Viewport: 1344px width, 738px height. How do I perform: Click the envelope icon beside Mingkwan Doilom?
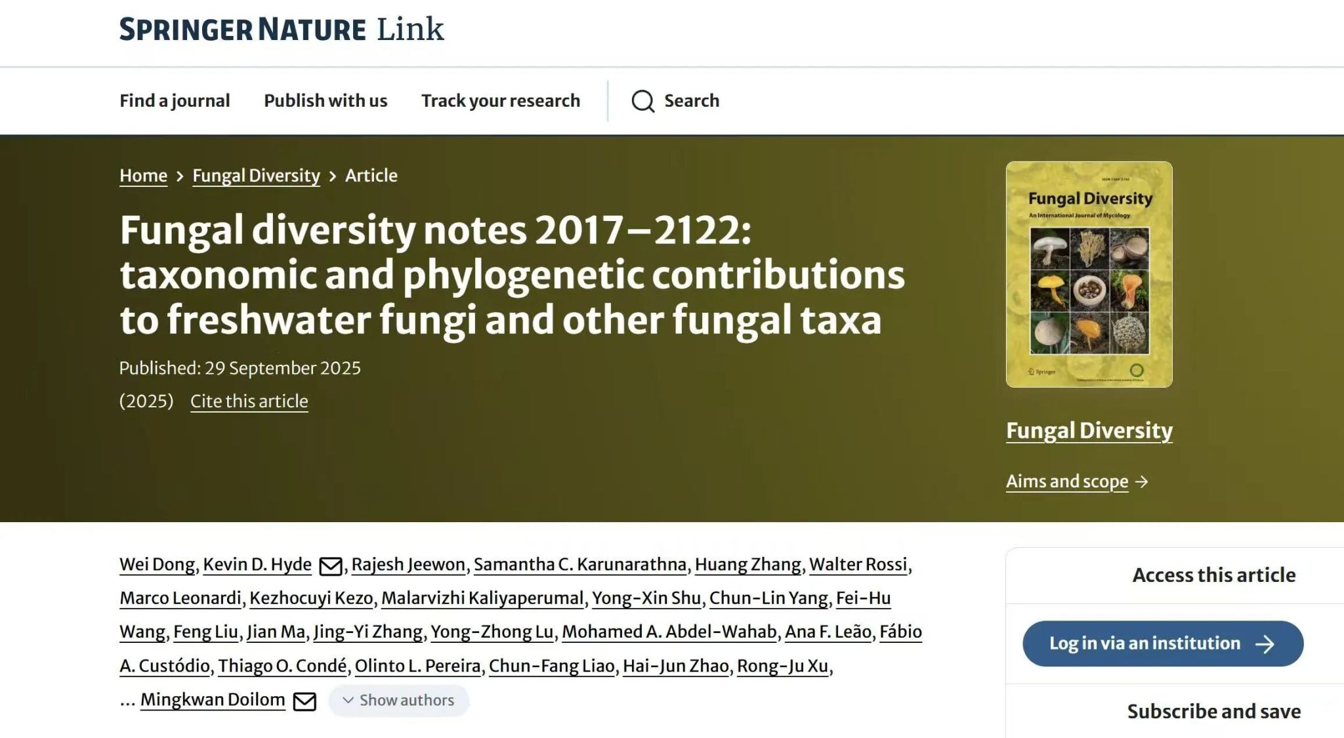(304, 701)
